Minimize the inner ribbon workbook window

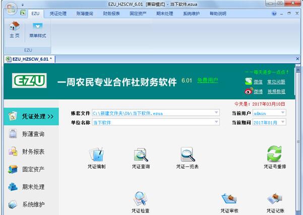click(281, 14)
